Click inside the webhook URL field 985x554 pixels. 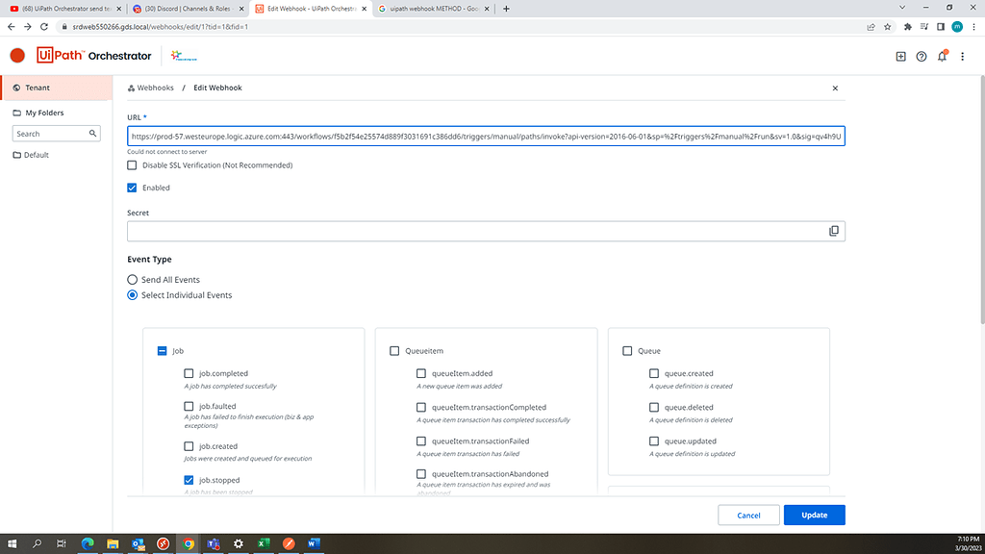tap(481, 136)
